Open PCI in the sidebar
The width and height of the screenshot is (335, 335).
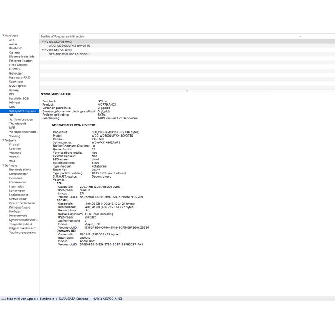click(x=11, y=94)
